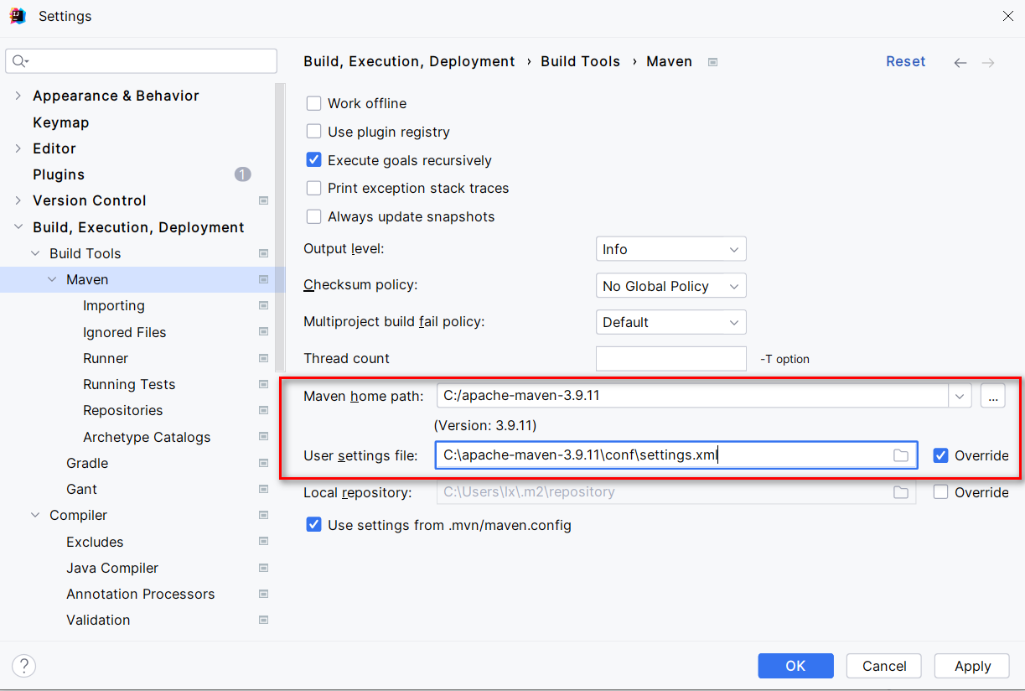
Task: Collapse Build, Execution, Deployment section
Action: tap(18, 227)
